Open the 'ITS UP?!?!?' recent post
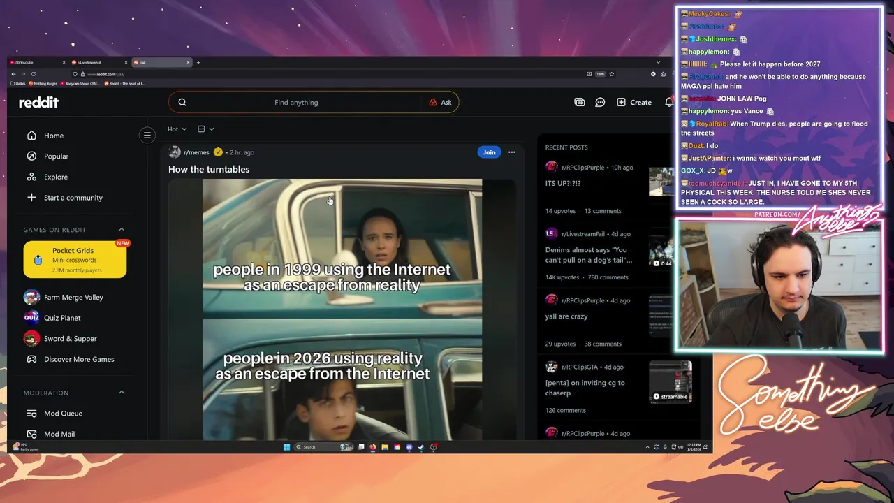 click(563, 183)
